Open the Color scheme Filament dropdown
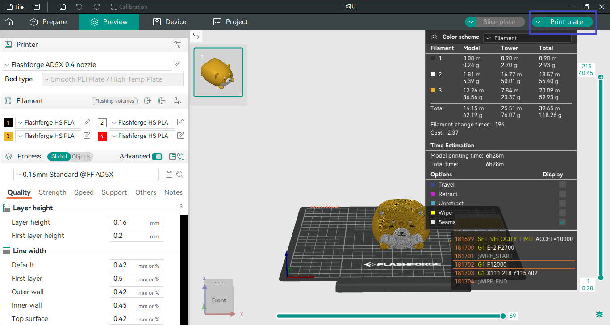This screenshot has width=610, height=325. [x=527, y=38]
